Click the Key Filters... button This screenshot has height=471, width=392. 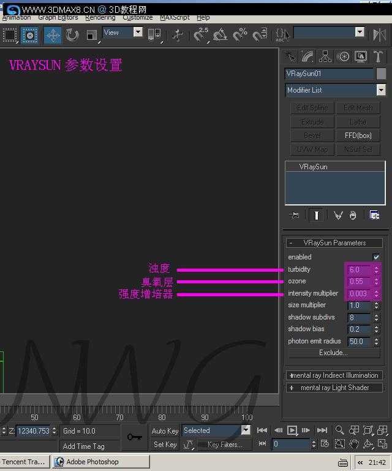(x=225, y=445)
